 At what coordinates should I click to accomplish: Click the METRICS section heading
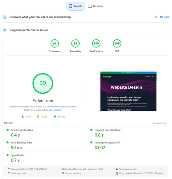tap(9, 123)
